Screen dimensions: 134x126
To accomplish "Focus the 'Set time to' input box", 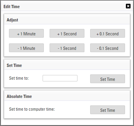I will point(60,78).
